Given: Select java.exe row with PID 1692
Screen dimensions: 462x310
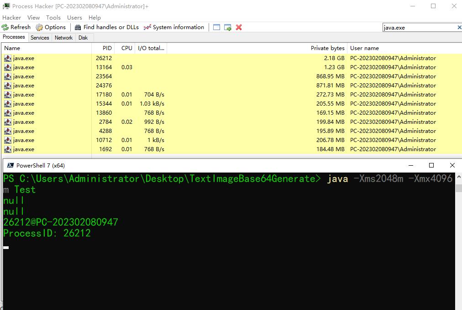Looking at the screenshot, I should (x=23, y=149).
